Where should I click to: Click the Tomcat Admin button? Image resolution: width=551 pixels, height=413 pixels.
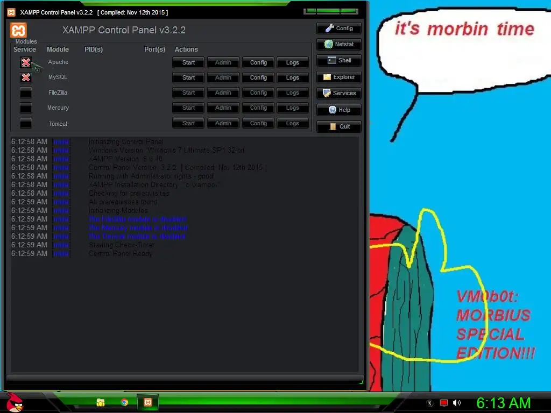223,123
